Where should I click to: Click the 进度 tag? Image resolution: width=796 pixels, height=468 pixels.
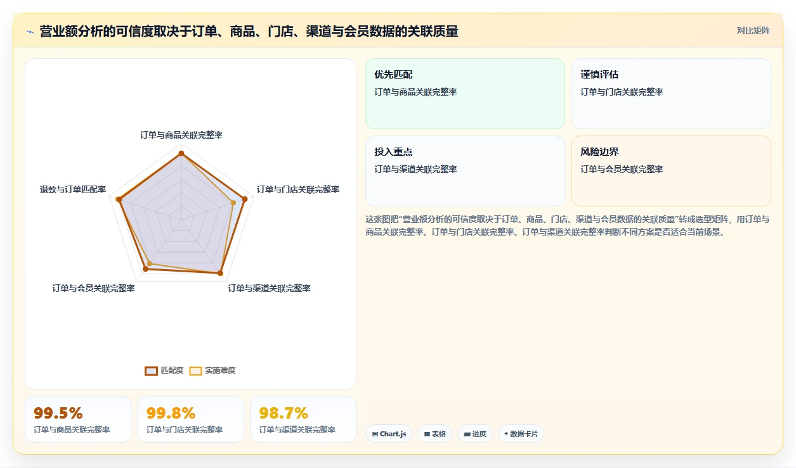pyautogui.click(x=475, y=434)
